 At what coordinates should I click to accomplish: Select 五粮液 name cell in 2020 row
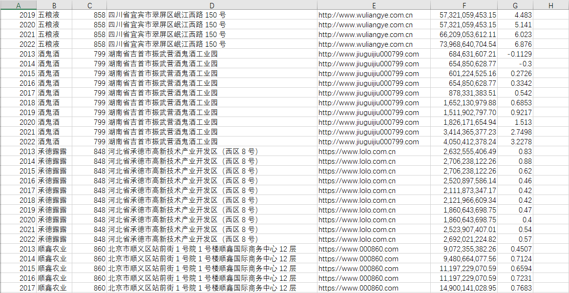[54, 25]
